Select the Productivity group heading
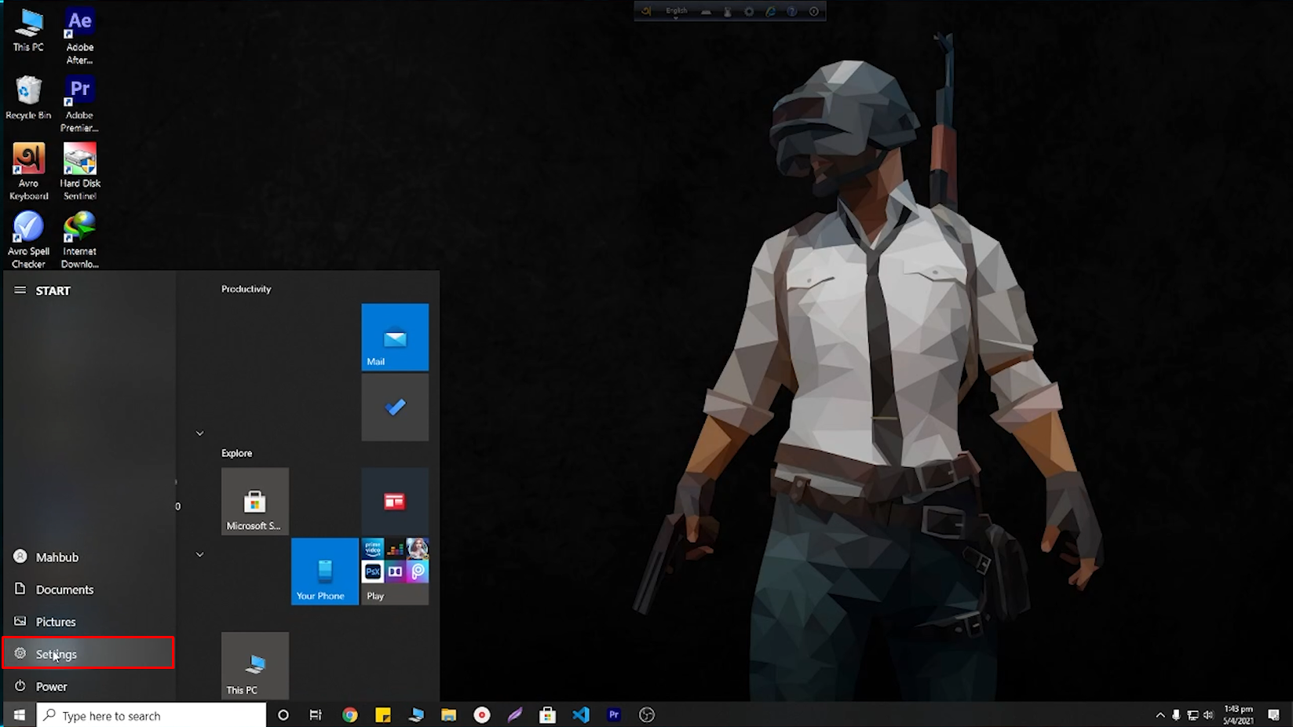 click(x=246, y=289)
